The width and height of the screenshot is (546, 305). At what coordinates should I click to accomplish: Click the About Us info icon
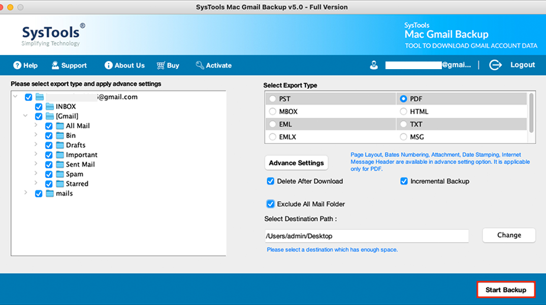pyautogui.click(x=109, y=65)
